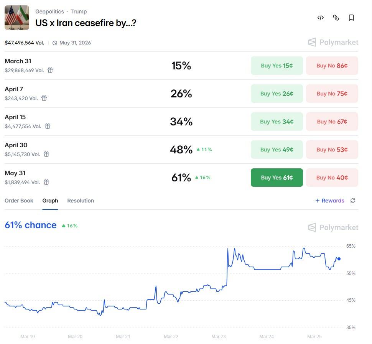This screenshot has height=344, width=372.
Task: Click the gift icon beside April 15 volume
Action: (48, 126)
